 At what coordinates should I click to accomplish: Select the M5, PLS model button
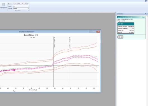120,37
